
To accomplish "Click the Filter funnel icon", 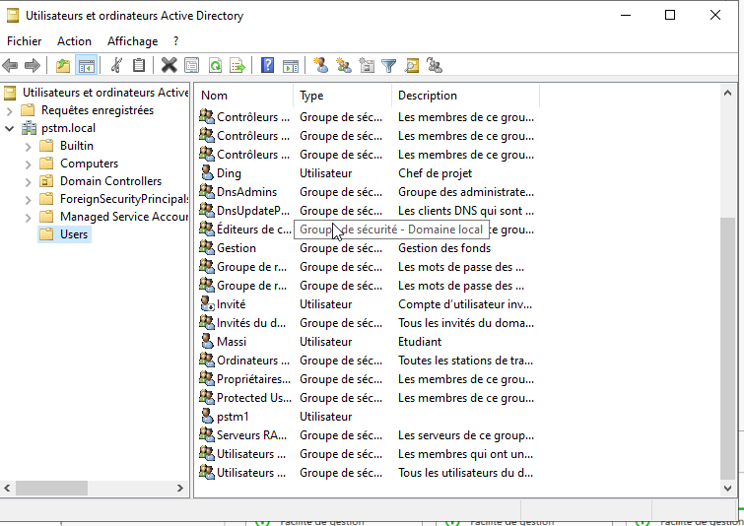I will tap(389, 66).
